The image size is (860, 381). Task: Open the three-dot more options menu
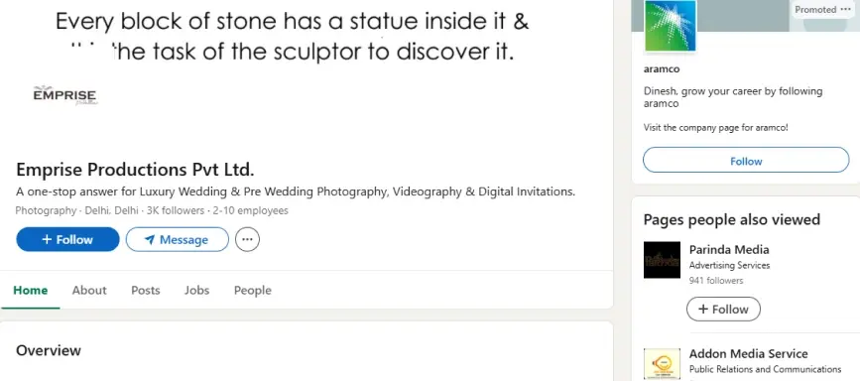coord(247,239)
